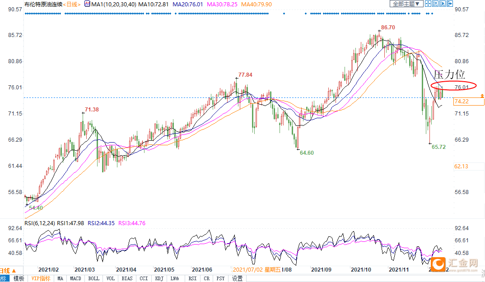Click the 71.38 peak price label
485x282 pixels.
(92, 110)
